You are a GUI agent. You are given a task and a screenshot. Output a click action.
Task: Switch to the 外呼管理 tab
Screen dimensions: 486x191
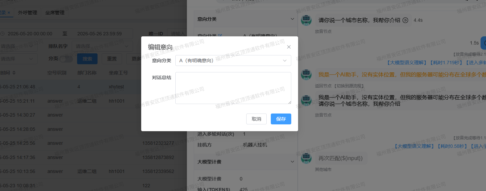click(x=27, y=13)
